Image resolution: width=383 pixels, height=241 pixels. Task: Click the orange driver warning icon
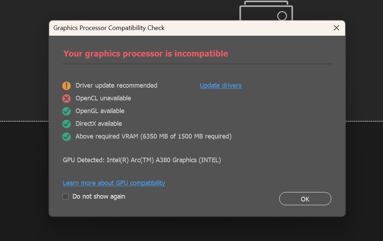coord(66,86)
